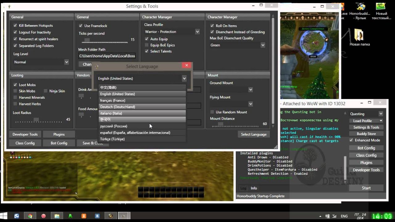
Task: Toggle Enhanced Mode in Honorbuddy window
Action: click(x=351, y=140)
